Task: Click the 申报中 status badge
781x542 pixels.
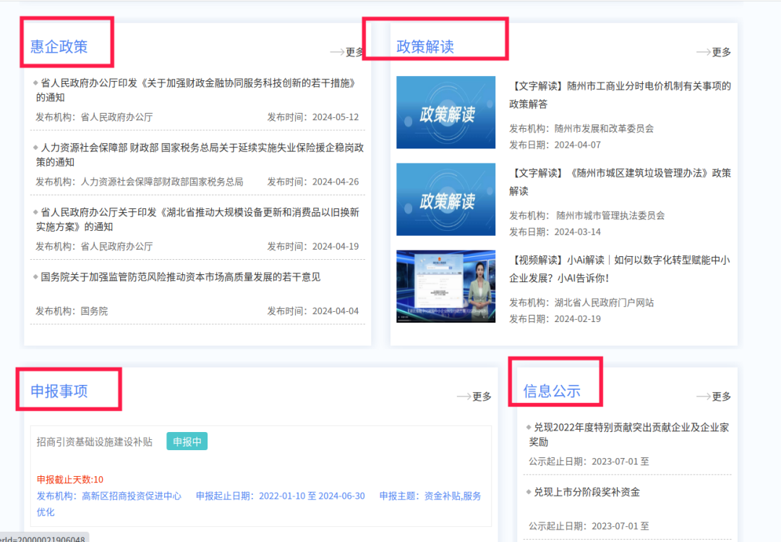Action: coord(187,441)
